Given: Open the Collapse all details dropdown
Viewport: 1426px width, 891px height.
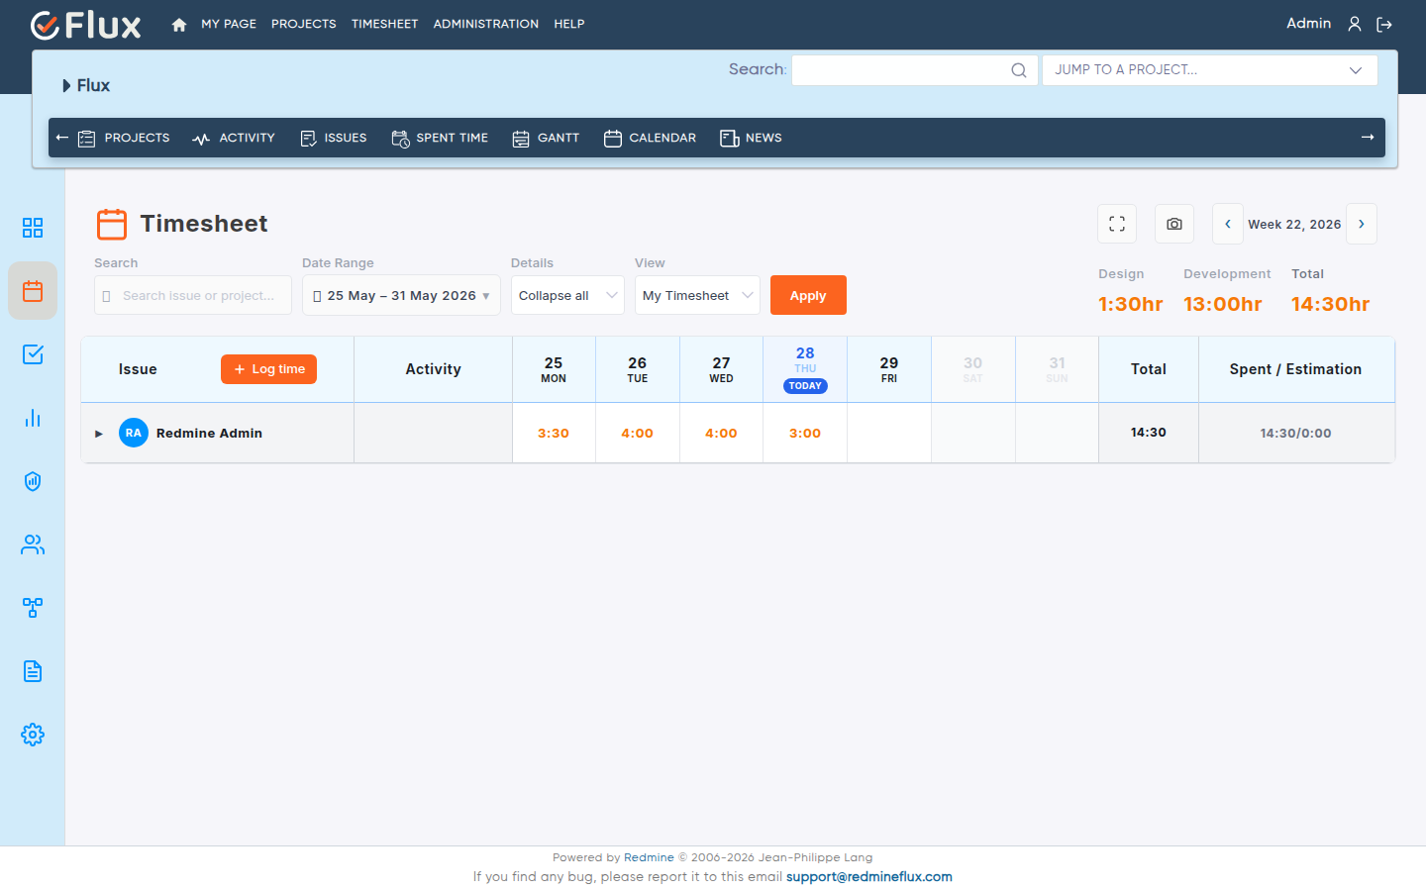Looking at the screenshot, I should [567, 295].
